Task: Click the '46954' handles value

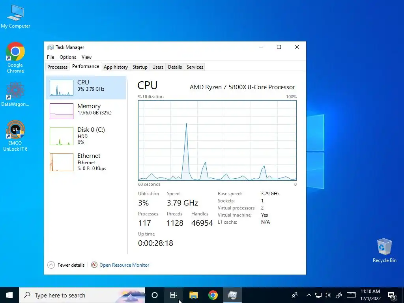Action: [202, 223]
